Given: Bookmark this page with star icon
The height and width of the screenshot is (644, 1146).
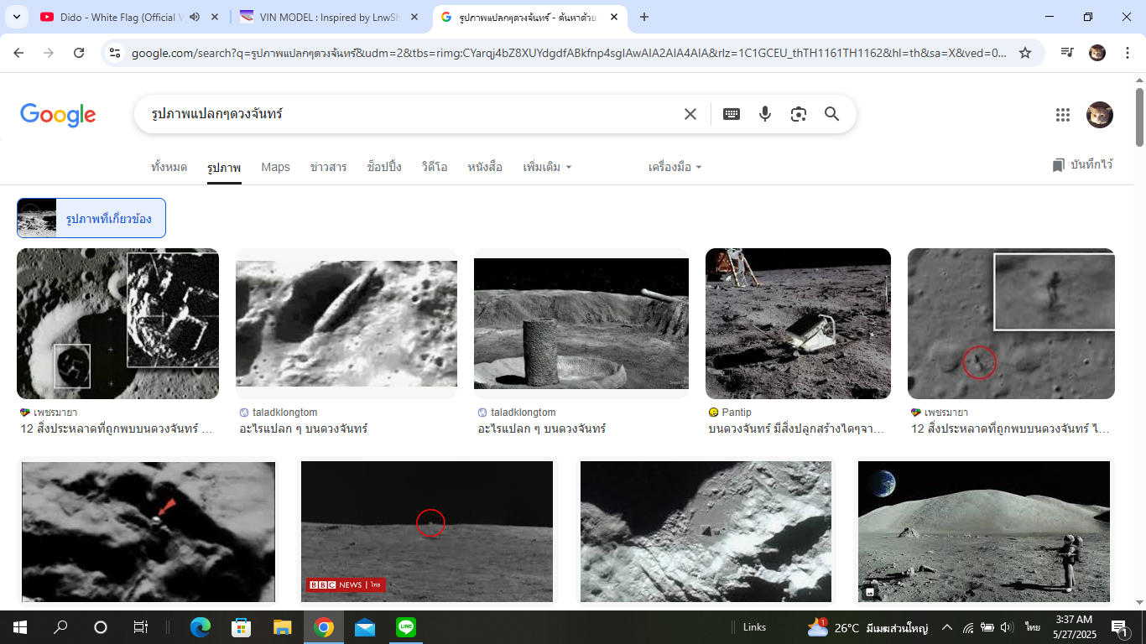Looking at the screenshot, I should [x=1024, y=53].
